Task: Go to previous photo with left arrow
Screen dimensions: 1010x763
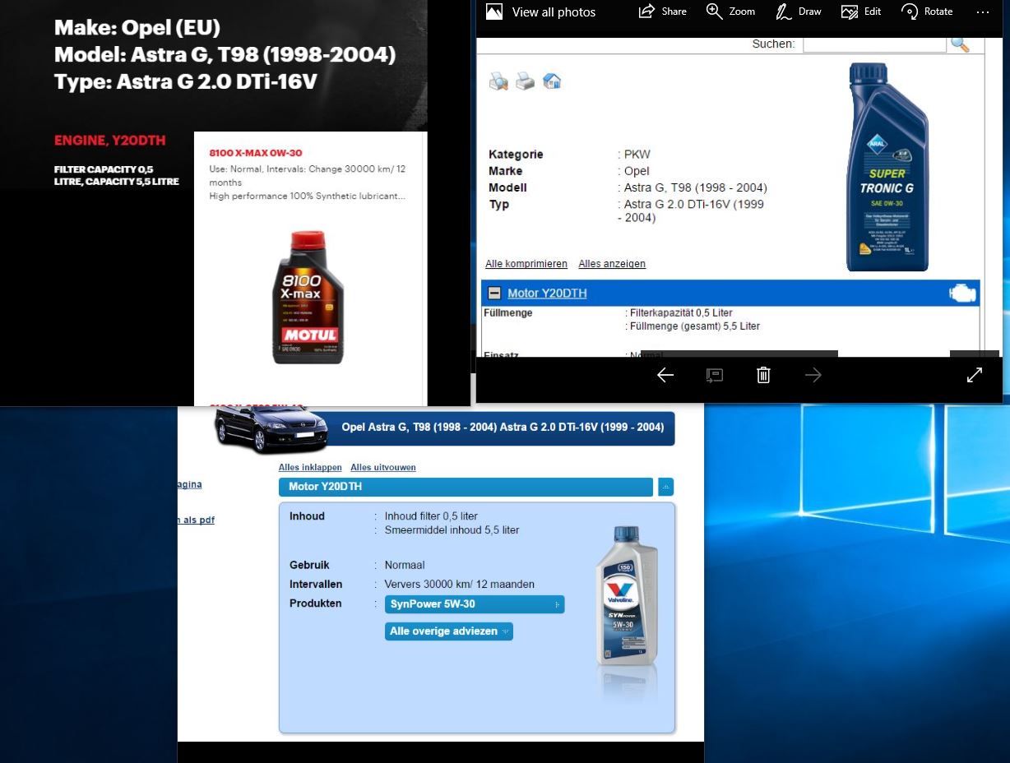Action: coord(665,375)
